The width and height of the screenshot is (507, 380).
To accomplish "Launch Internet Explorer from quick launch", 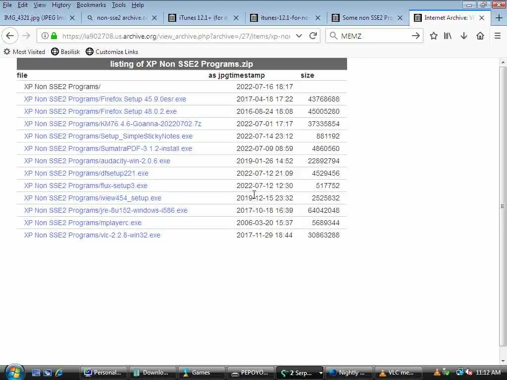I will [x=59, y=373].
